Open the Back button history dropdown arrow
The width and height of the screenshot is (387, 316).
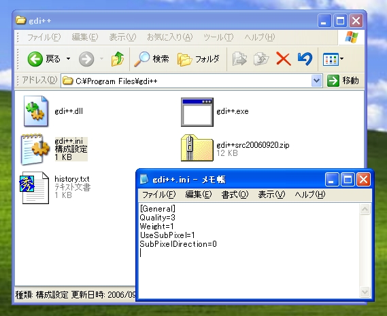coord(69,59)
